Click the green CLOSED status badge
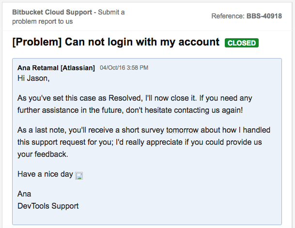295x228 pixels. [x=242, y=43]
